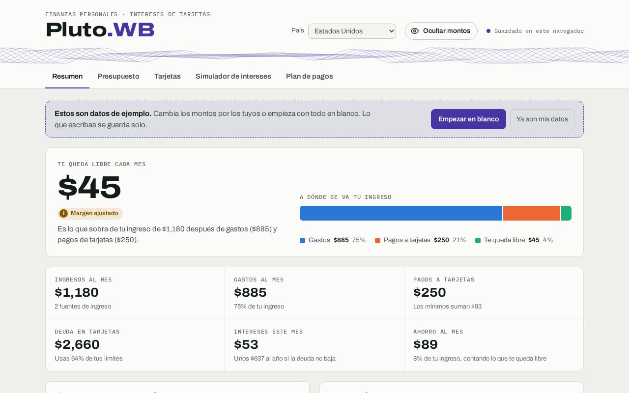This screenshot has height=393, width=629.
Task: Click Ya son mis datos button
Action: tap(542, 119)
